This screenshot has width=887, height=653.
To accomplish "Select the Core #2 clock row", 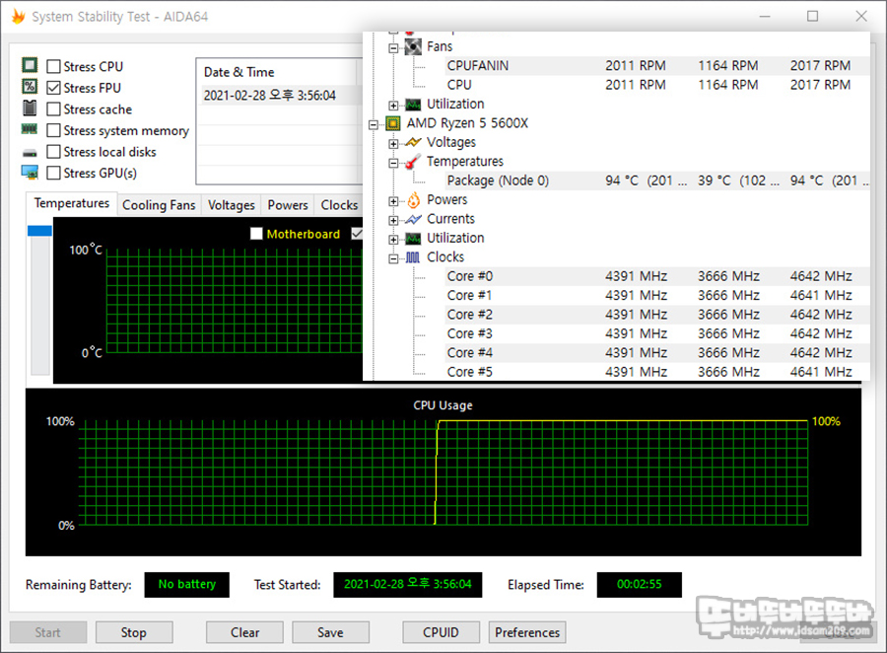I will pyautogui.click(x=656, y=315).
